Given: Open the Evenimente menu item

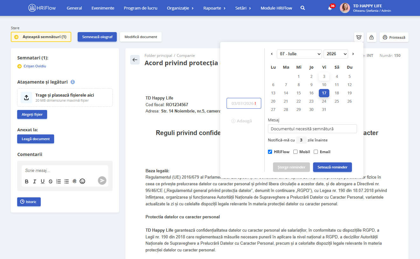Looking at the screenshot, I should coord(103,8).
